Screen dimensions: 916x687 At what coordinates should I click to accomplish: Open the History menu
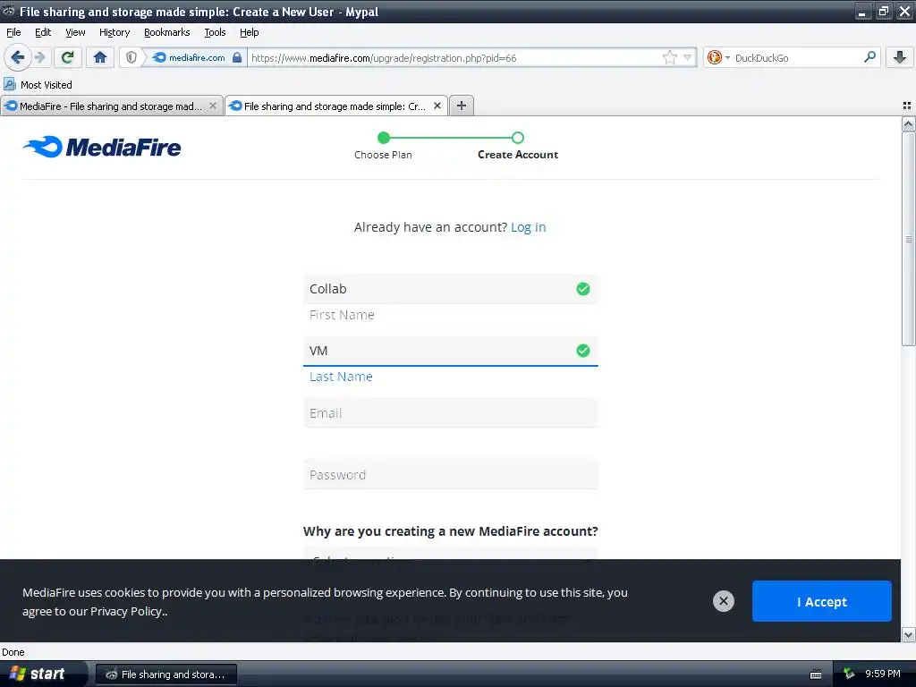coord(114,32)
